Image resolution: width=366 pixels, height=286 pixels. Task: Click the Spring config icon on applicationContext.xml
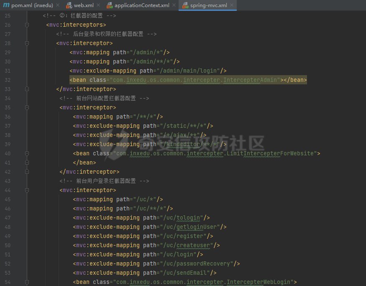(x=110, y=5)
